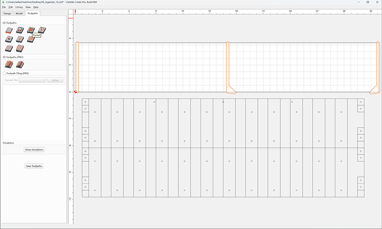Open the Current Tile dropdown

32,80
